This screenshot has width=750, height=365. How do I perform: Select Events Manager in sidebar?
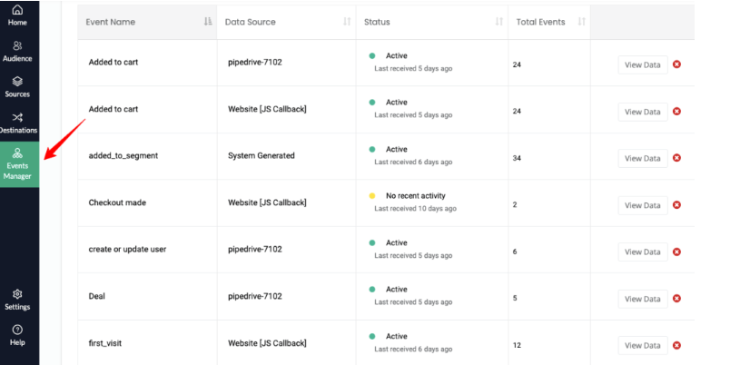click(x=17, y=164)
